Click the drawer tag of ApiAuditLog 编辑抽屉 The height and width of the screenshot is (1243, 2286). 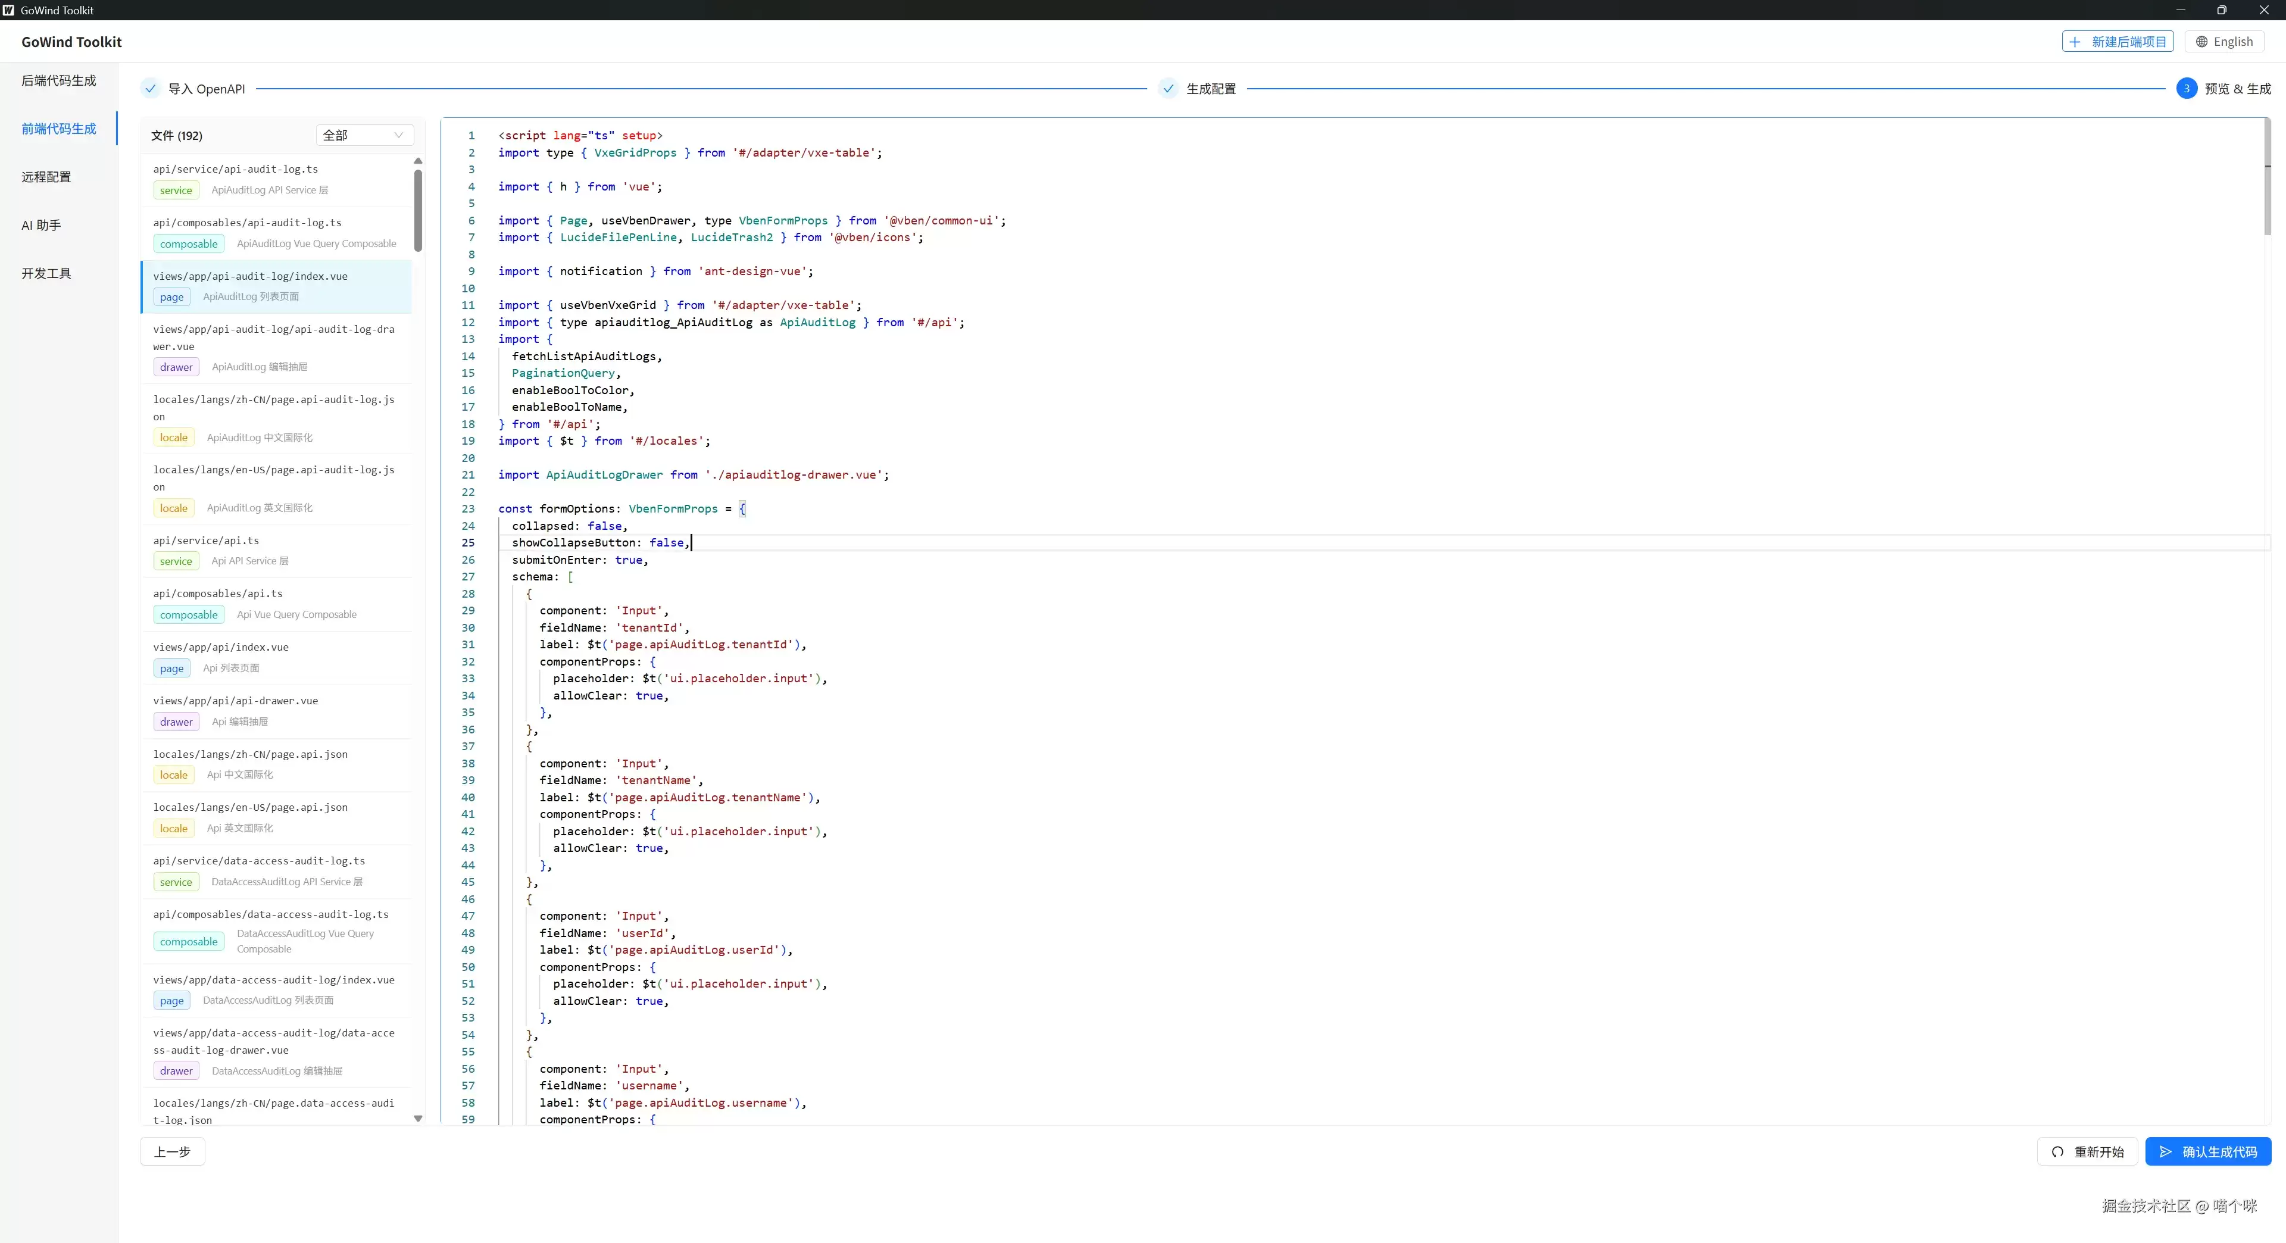pyautogui.click(x=176, y=367)
